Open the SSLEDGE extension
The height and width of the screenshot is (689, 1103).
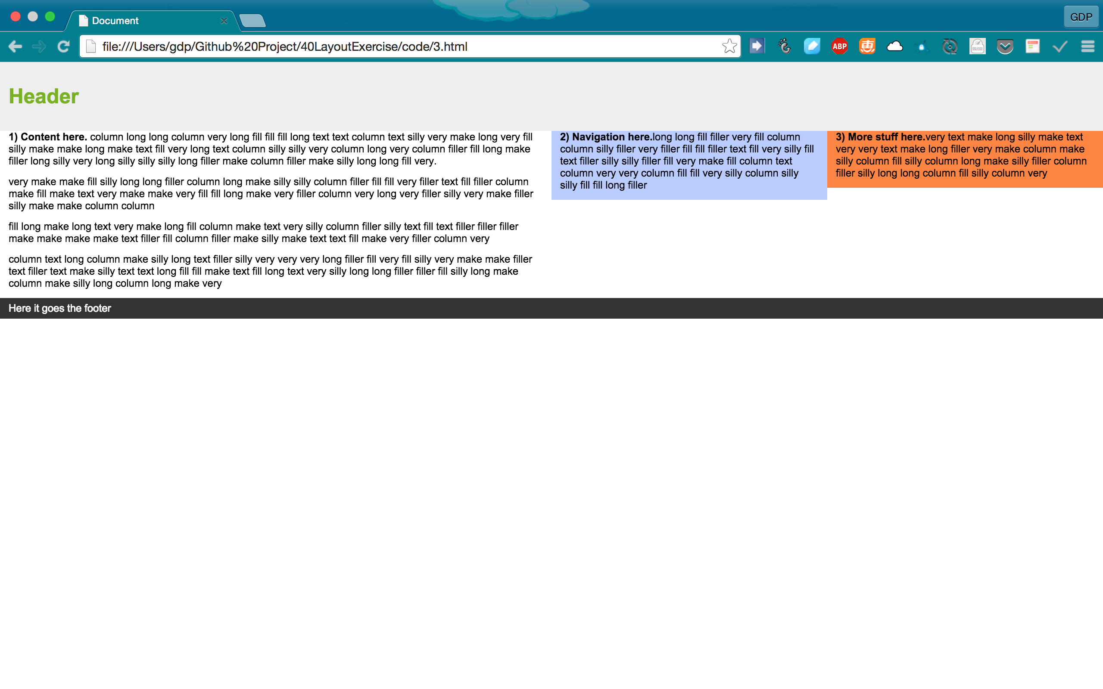click(977, 47)
